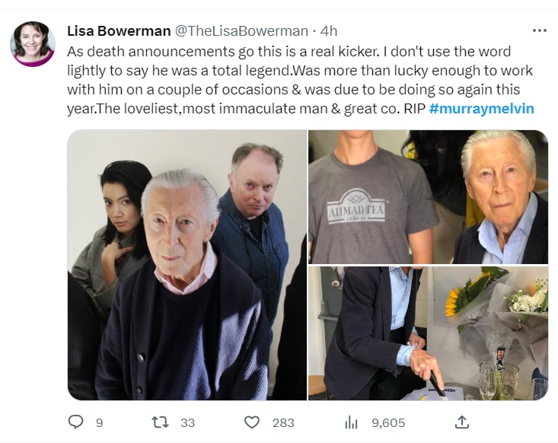Open the large left photo of three people
558x443 pixels.
point(187,265)
